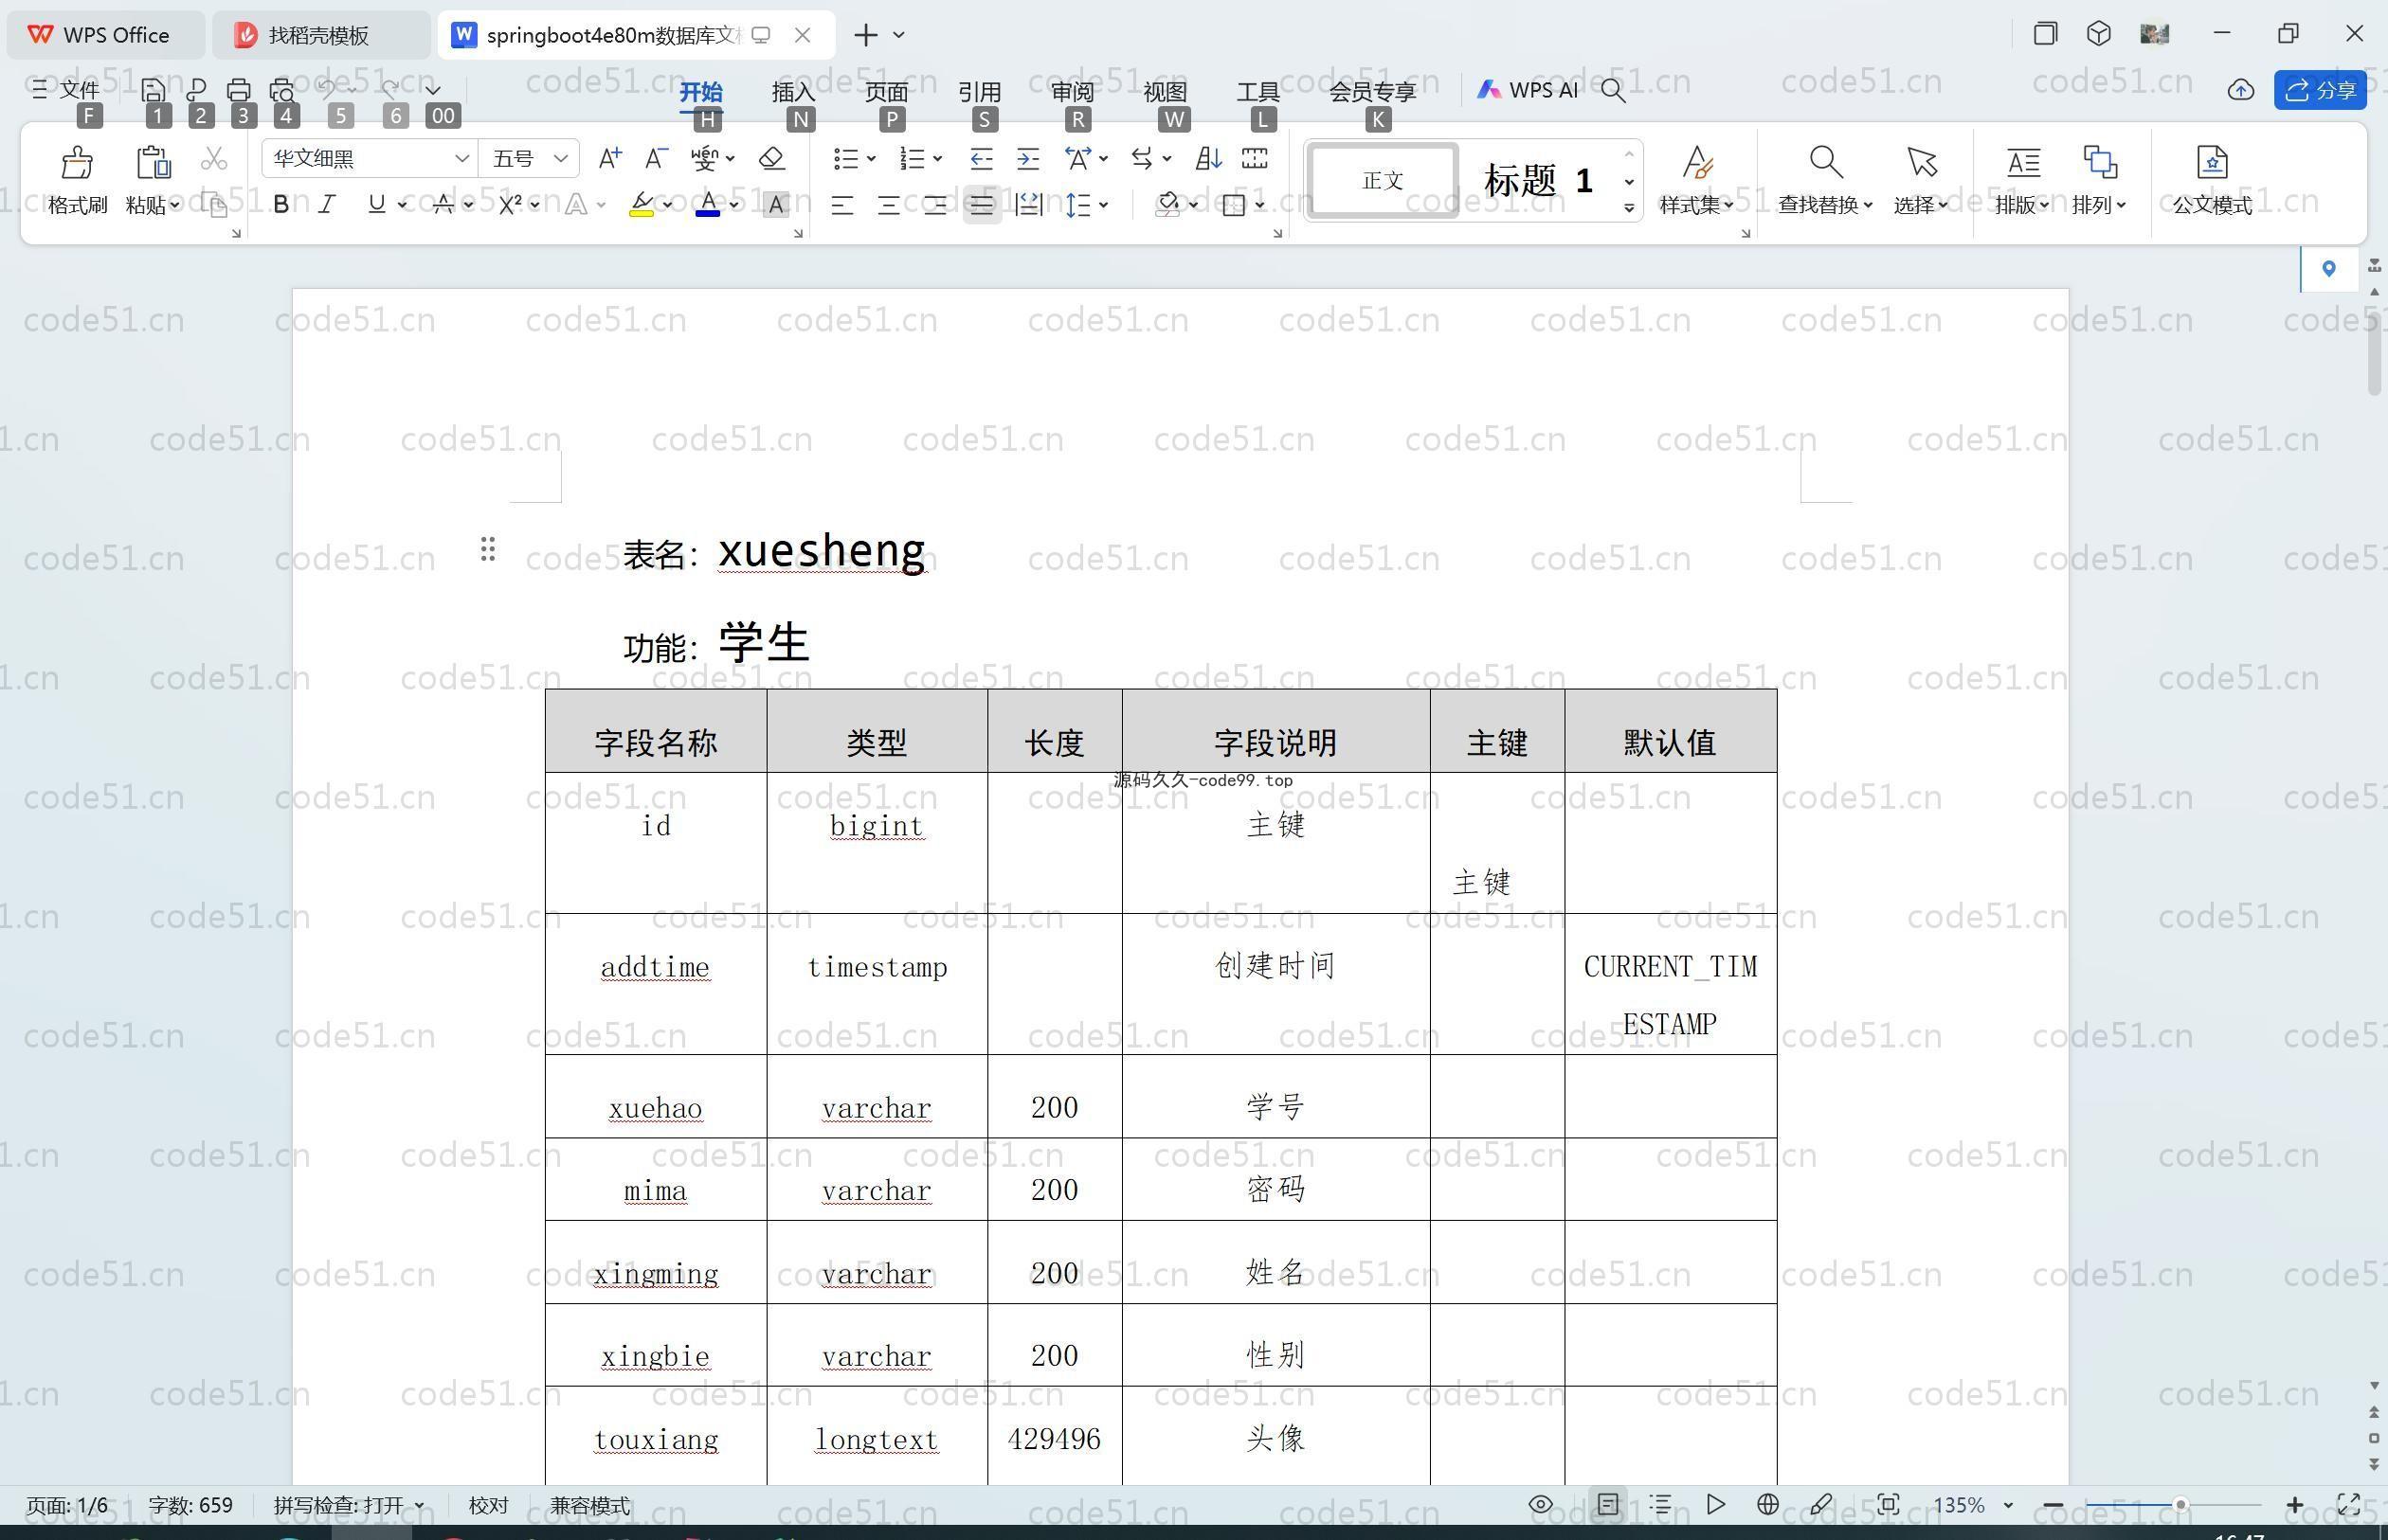Open the zoom percentage 135% dropdown
The height and width of the screenshot is (1540, 2388).
pyautogui.click(x=2008, y=1505)
